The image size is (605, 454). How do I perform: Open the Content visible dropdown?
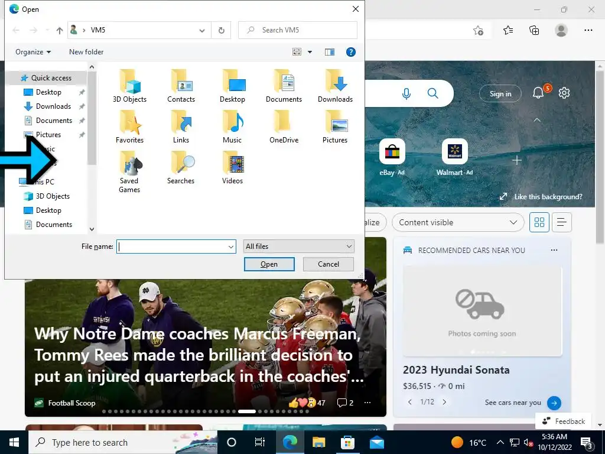coord(458,222)
